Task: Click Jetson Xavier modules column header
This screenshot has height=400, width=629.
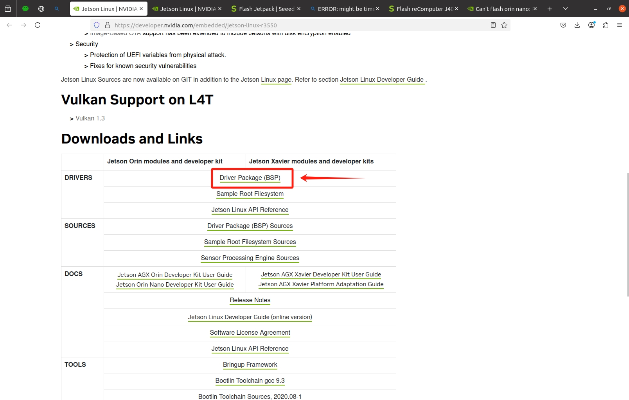Action: (x=311, y=161)
